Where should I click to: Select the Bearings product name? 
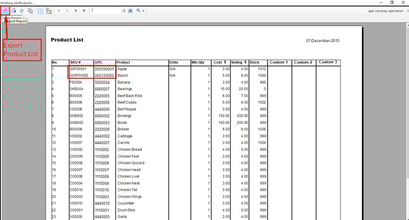125,89
